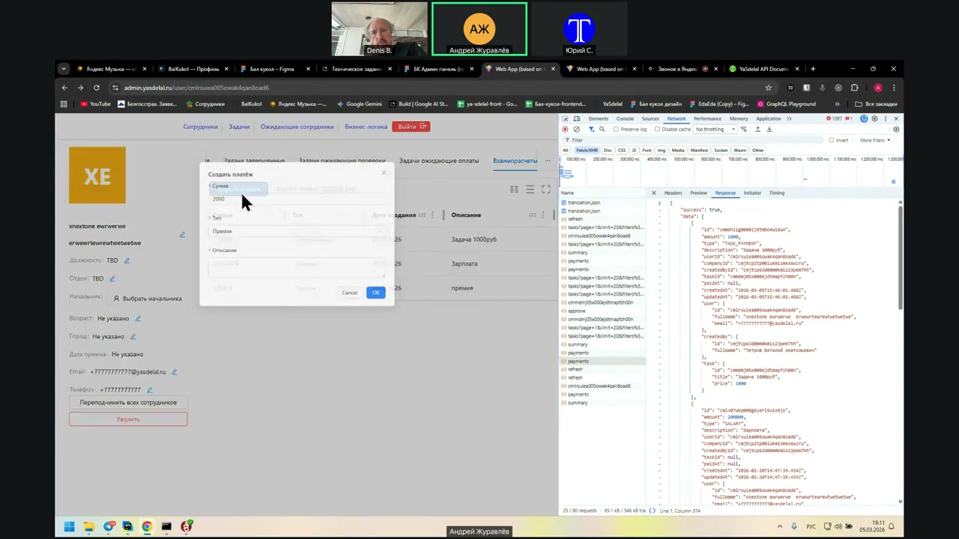Switch to the Console tab
The width and height of the screenshot is (959, 539).
tap(625, 119)
